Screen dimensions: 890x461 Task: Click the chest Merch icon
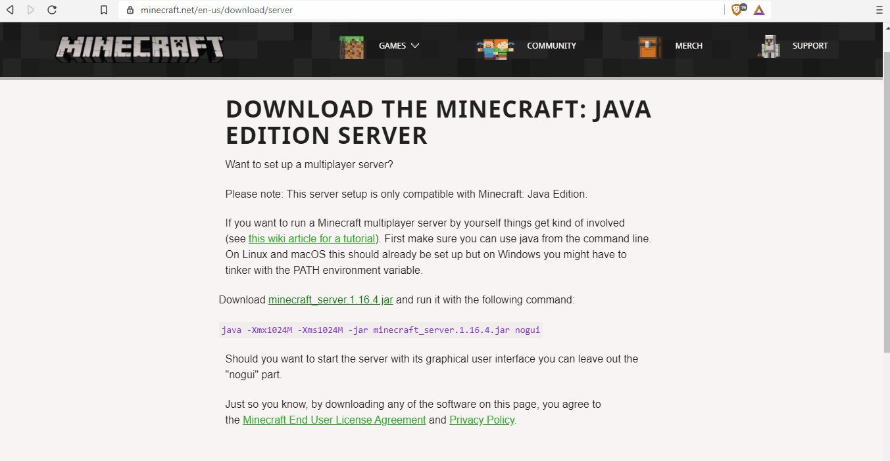650,47
